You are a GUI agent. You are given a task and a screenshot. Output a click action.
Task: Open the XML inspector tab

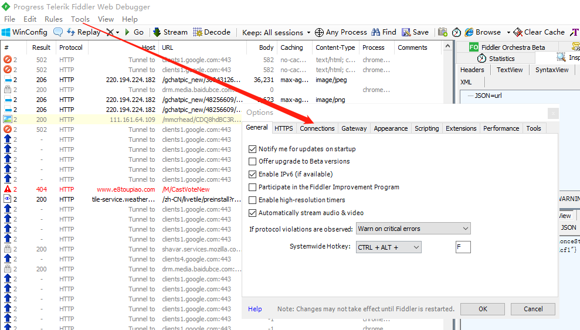click(x=466, y=82)
